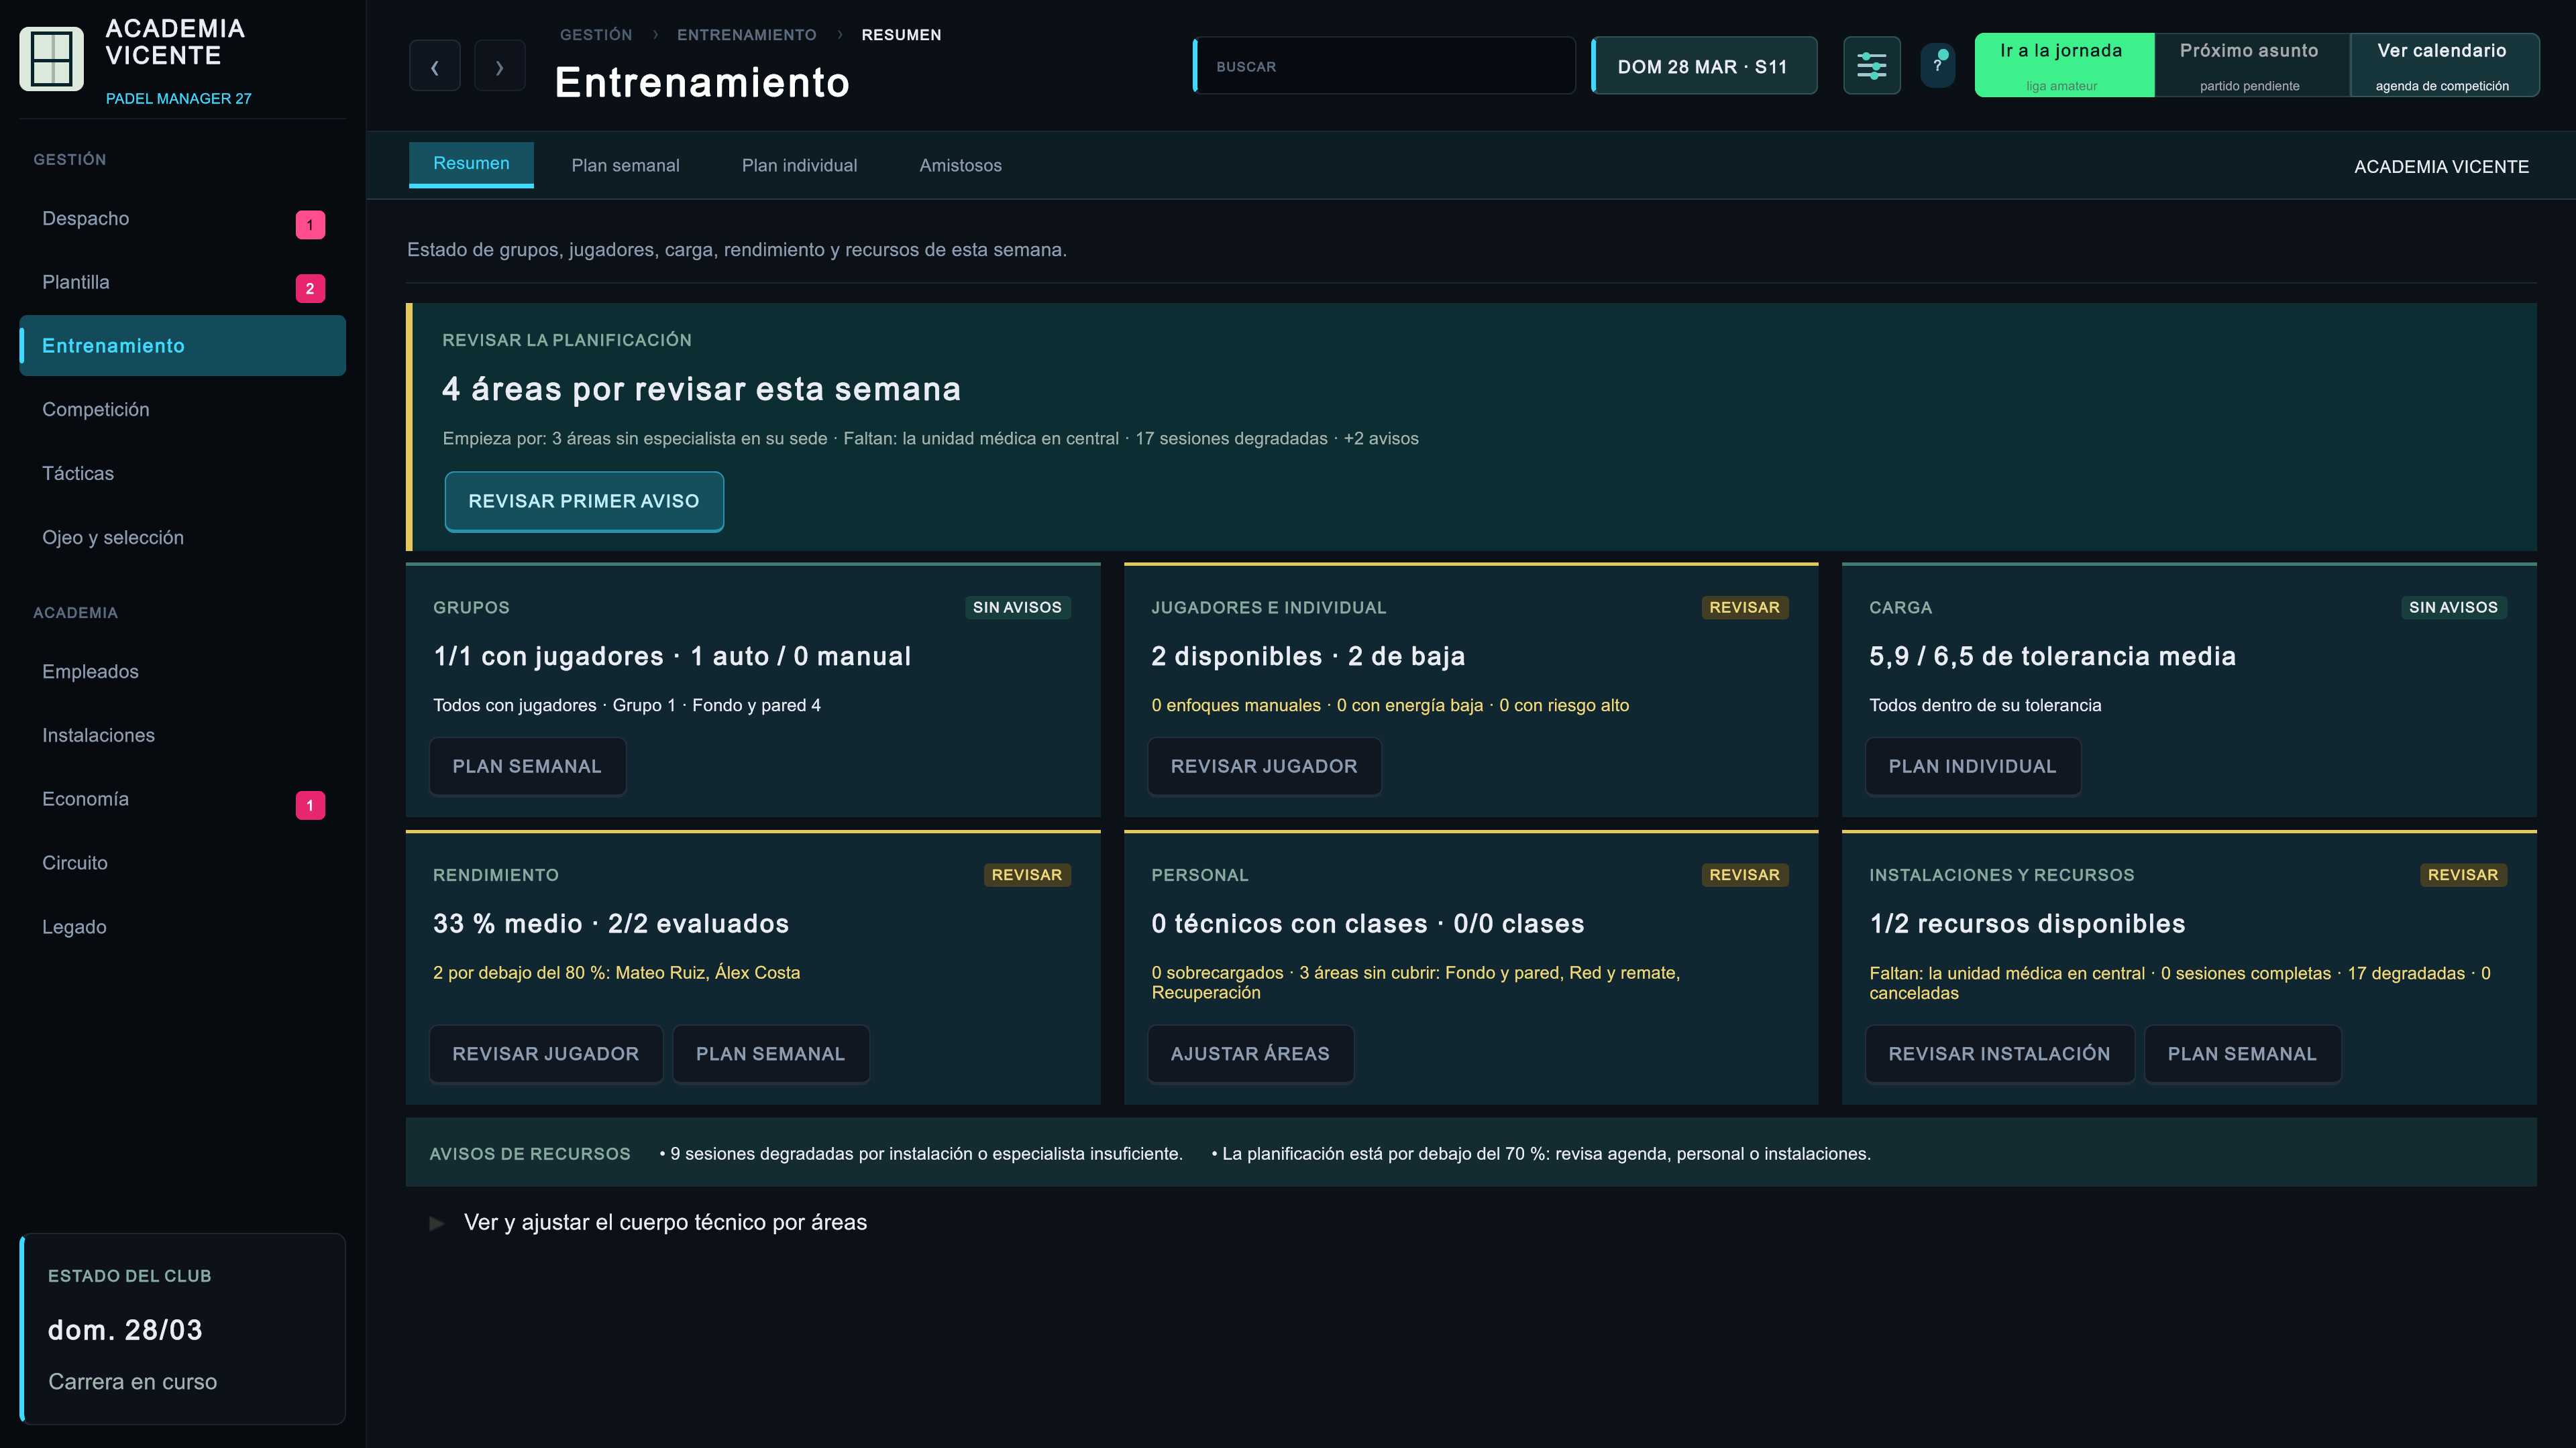
Task: Open Legado in the sidebar
Action: click(x=182, y=927)
